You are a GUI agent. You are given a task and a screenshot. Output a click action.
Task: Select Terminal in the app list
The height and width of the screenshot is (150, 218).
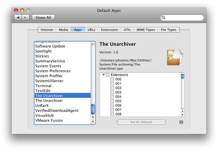pos(63,86)
